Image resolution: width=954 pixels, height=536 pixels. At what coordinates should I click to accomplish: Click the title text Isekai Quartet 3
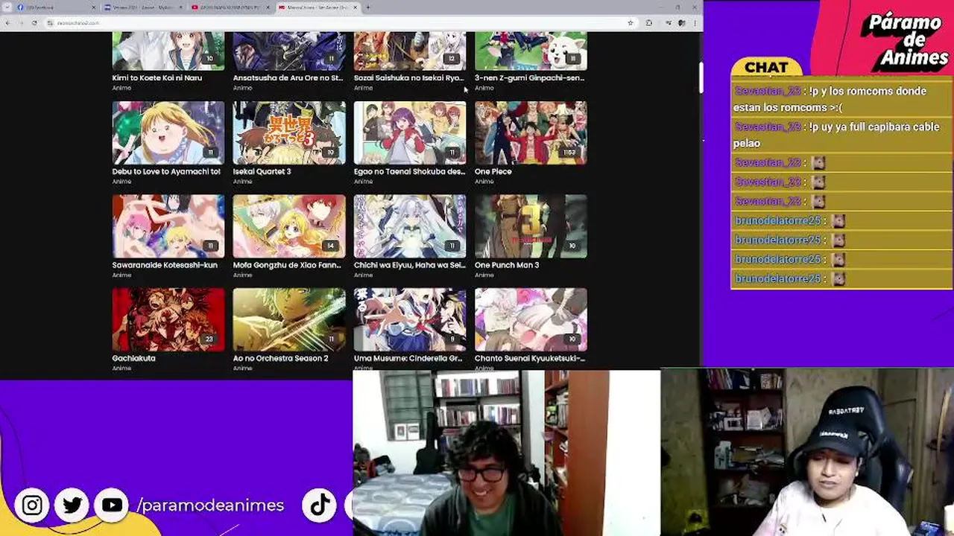tap(262, 171)
